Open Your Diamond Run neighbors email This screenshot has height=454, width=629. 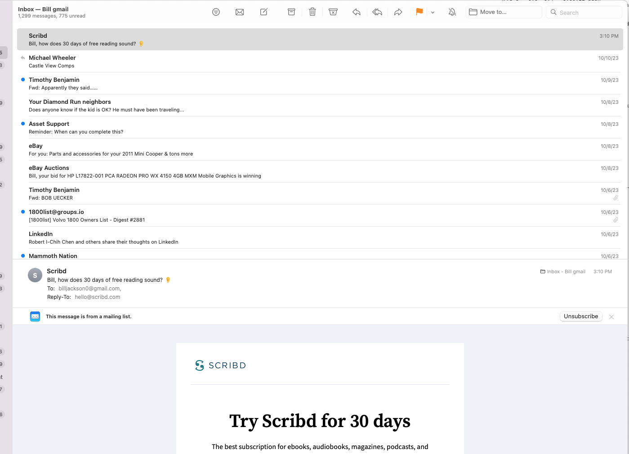tap(320, 106)
